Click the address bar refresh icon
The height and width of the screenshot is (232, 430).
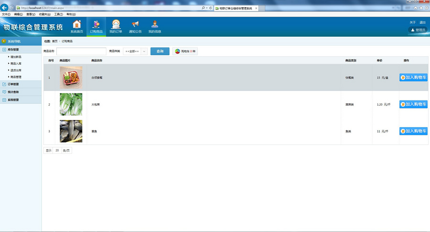(x=211, y=8)
